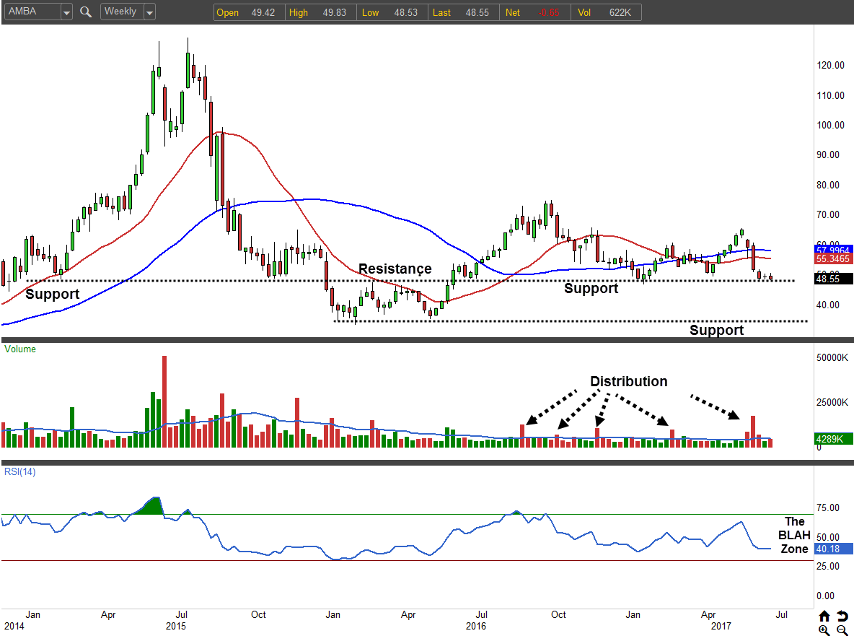Image resolution: width=854 pixels, height=636 pixels.
Task: Zoom in using the plus magnifier icon
Action: click(x=824, y=630)
